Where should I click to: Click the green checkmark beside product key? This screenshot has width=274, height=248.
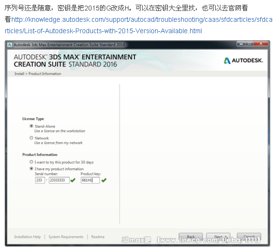[104, 180]
